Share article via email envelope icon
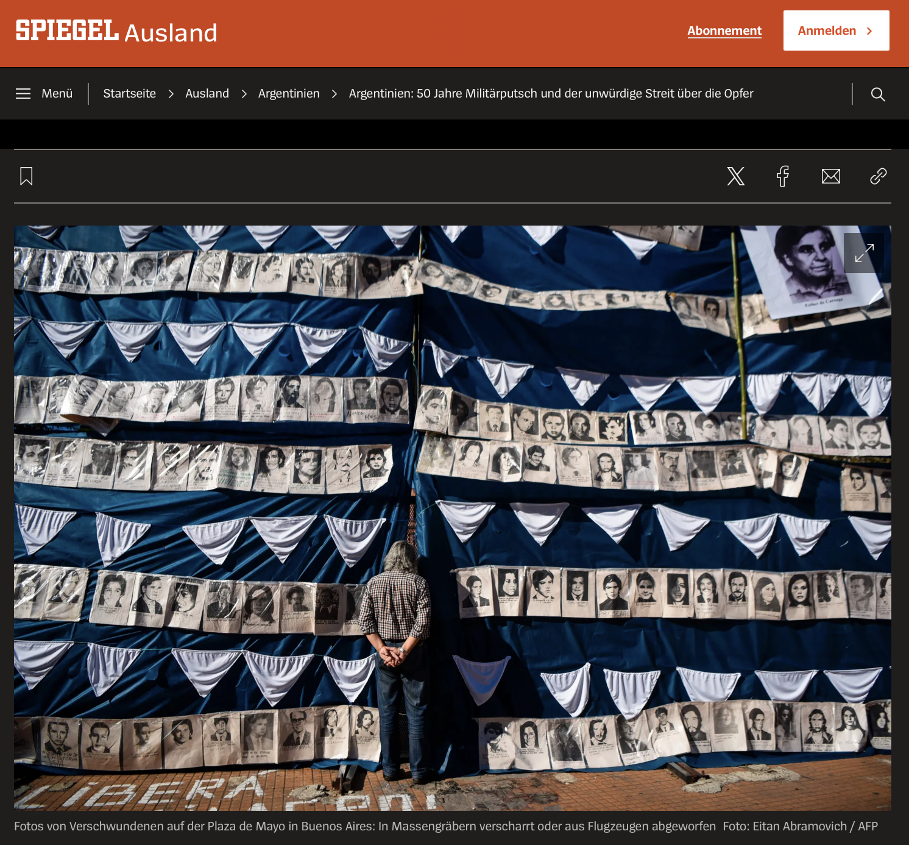Image resolution: width=909 pixels, height=845 pixels. coord(830,176)
